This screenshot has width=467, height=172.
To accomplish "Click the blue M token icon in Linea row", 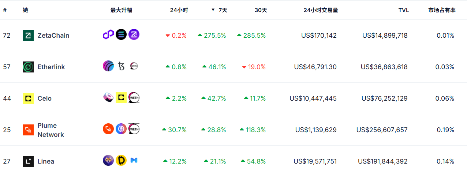I will point(134,161).
